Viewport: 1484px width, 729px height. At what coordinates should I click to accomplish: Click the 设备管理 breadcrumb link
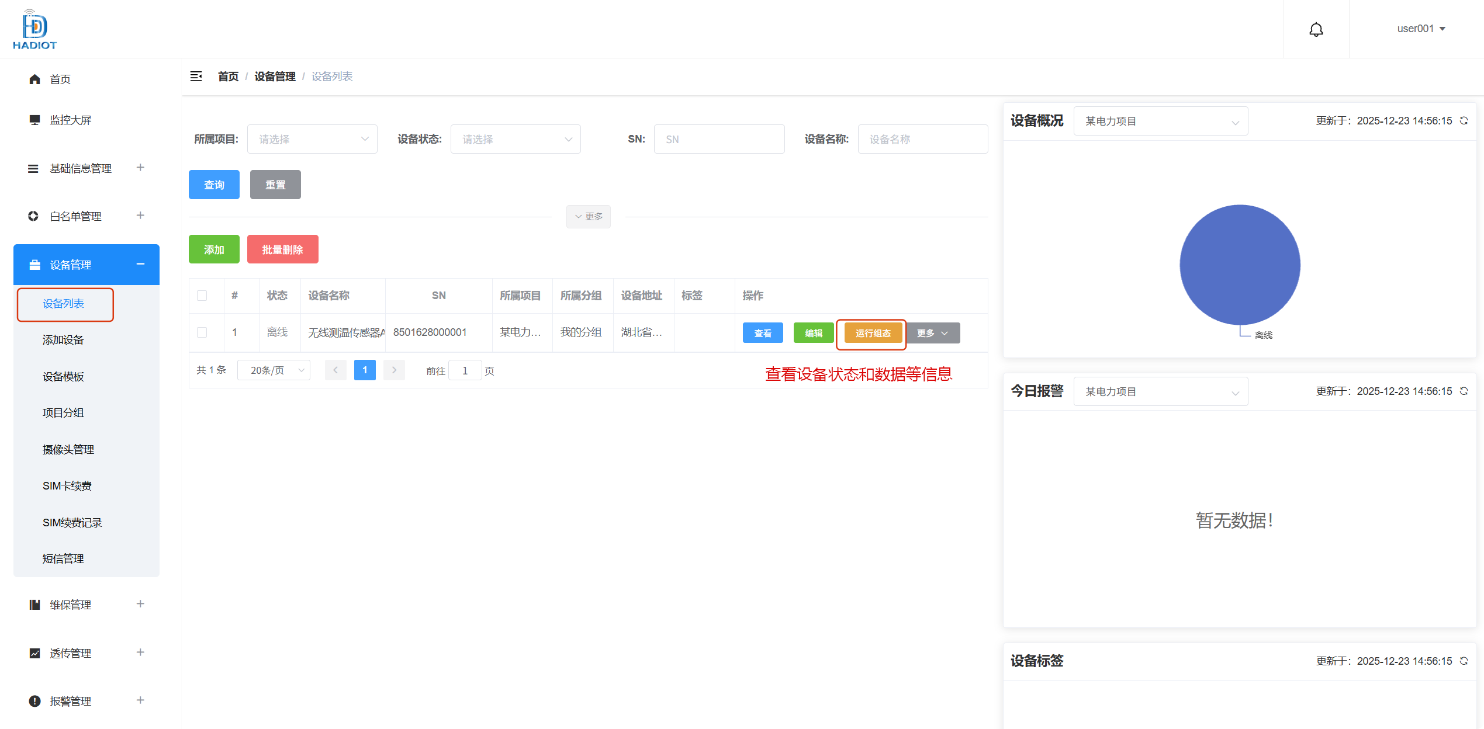click(275, 77)
